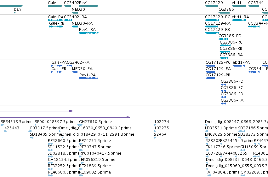This screenshot has width=268, height=177.
Task: Click the SD11522.5prime EST feature
Action: (50, 150)
